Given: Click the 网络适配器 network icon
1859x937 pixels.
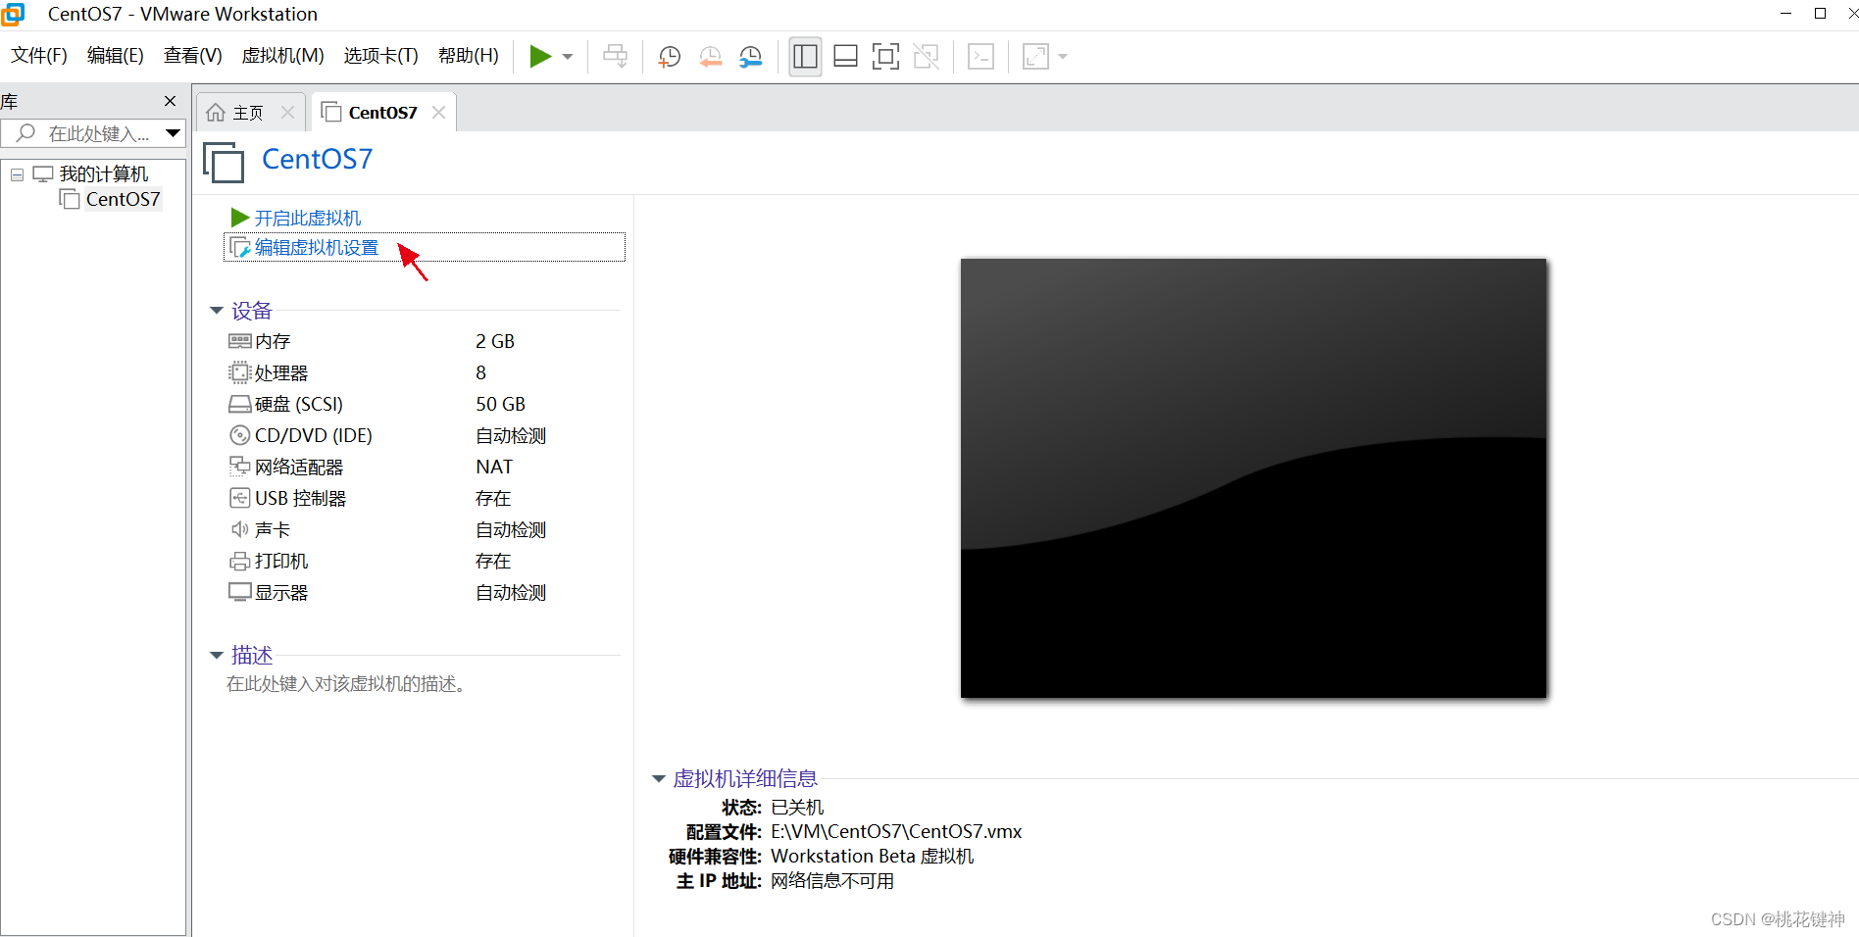Looking at the screenshot, I should coord(239,467).
